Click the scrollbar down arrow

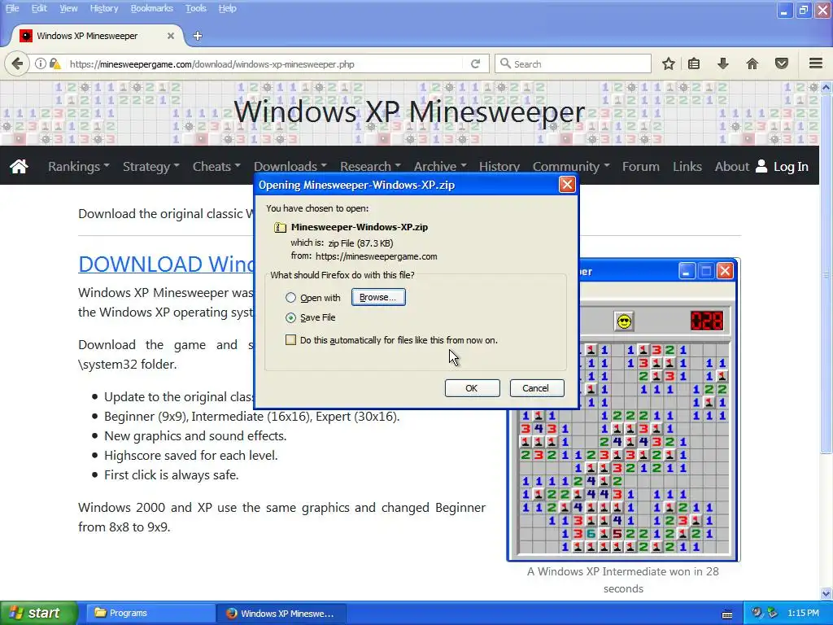click(x=826, y=593)
